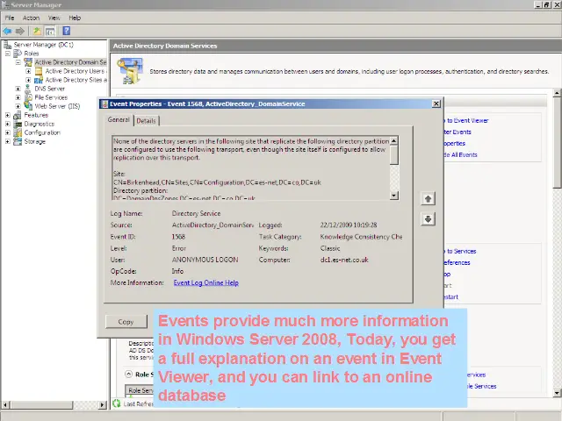Click the Role Services table header
The image size is (562, 421).
tap(140, 390)
